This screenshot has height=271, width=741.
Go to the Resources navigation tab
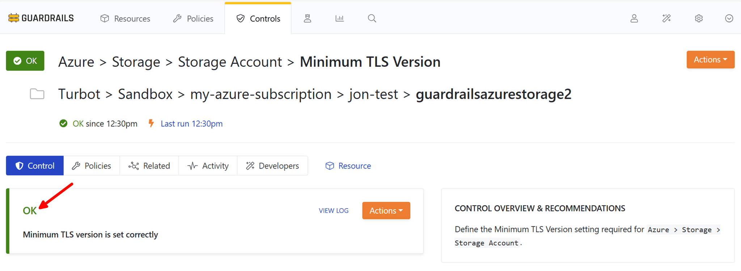125,18
